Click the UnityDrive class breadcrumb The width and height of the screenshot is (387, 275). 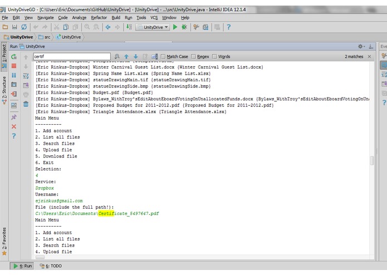68,37
